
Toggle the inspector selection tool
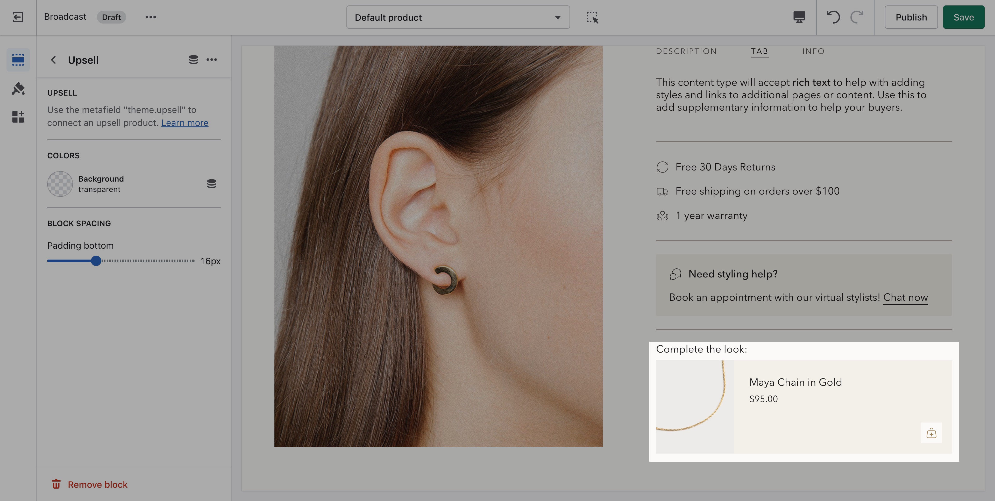[x=592, y=17]
